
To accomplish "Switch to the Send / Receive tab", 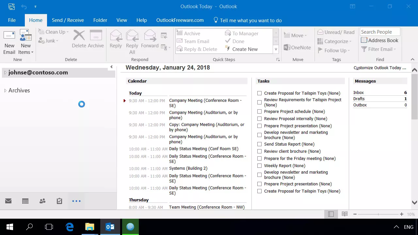I will pyautogui.click(x=68, y=20).
